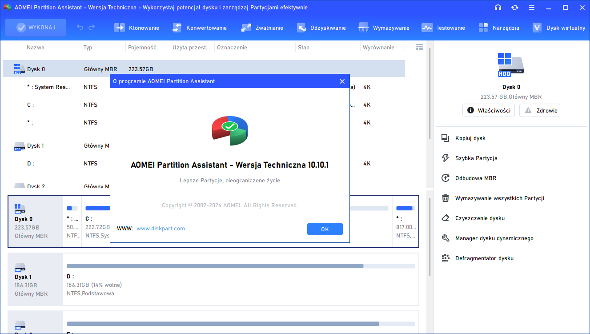Click OK in the about dialog
The height and width of the screenshot is (334, 590).
325,229
